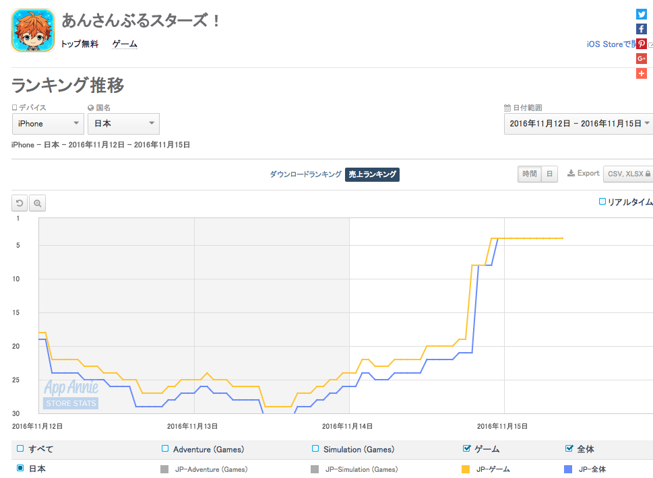Select 時間 hourly granularity button
This screenshot has height=478, width=653.
530,174
